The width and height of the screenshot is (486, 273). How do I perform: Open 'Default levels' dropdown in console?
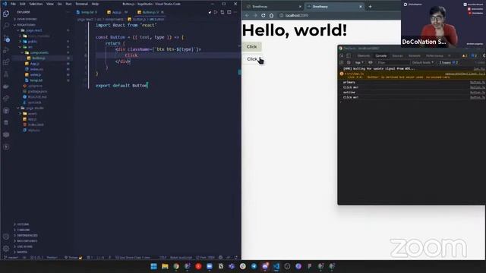[x=423, y=62]
